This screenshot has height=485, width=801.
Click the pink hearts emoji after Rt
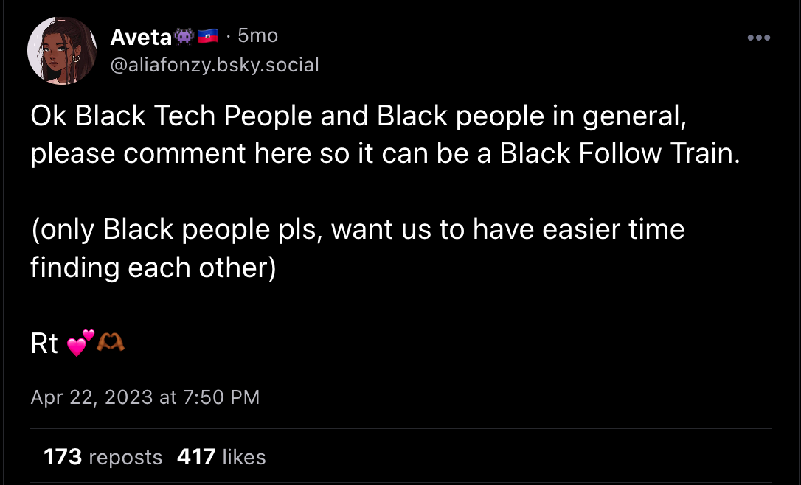(80, 343)
